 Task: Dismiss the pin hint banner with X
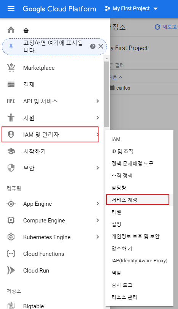click(101, 46)
